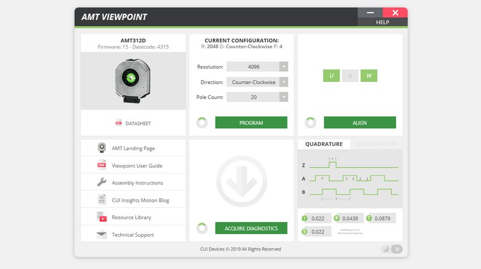Toggle the dark/light theme switch

click(392, 249)
